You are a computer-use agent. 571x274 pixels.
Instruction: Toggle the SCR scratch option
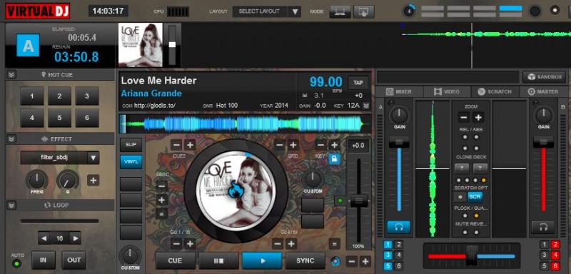click(475, 197)
